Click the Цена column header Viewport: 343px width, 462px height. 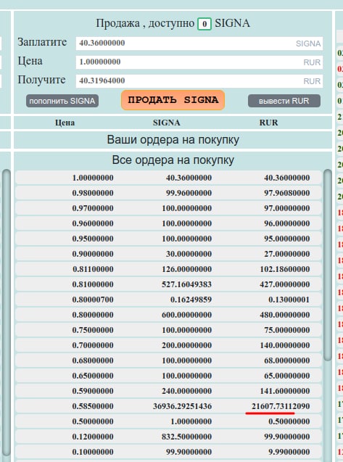click(65, 123)
